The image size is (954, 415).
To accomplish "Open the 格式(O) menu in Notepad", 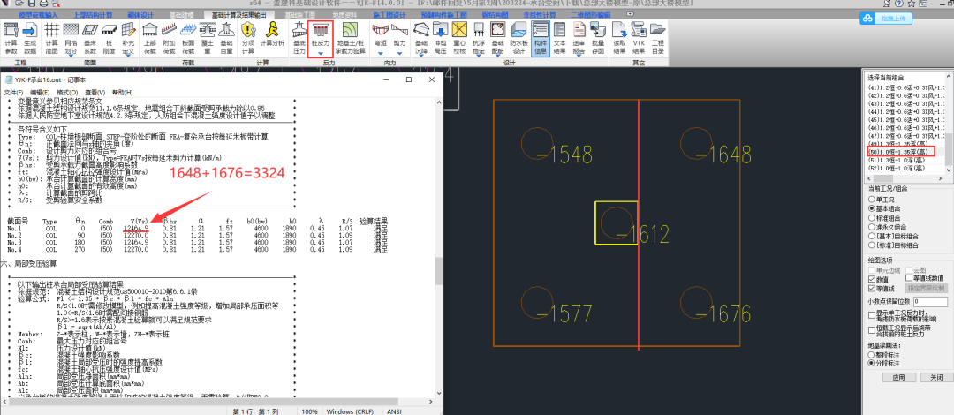I will coord(67,92).
